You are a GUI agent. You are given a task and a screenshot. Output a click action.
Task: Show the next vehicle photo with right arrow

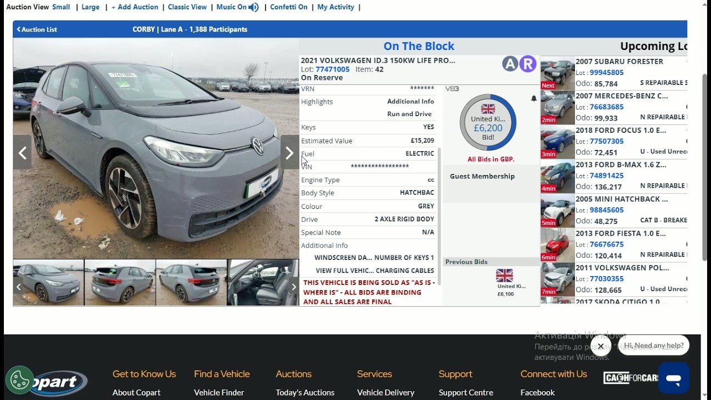coord(289,153)
